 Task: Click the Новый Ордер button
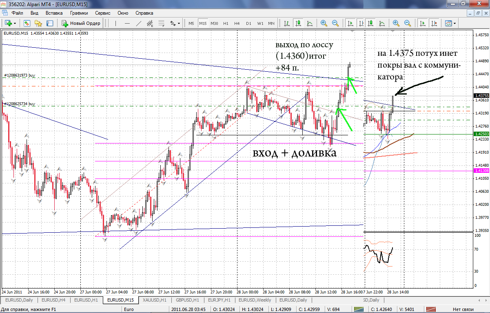(x=81, y=23)
